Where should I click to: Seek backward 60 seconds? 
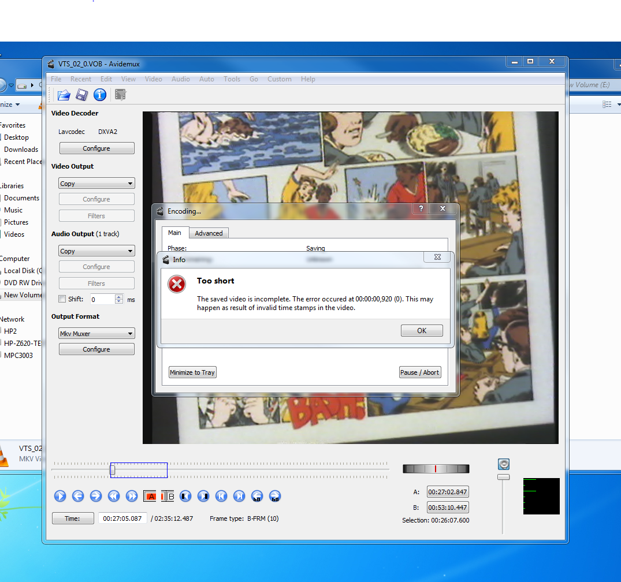tap(257, 496)
